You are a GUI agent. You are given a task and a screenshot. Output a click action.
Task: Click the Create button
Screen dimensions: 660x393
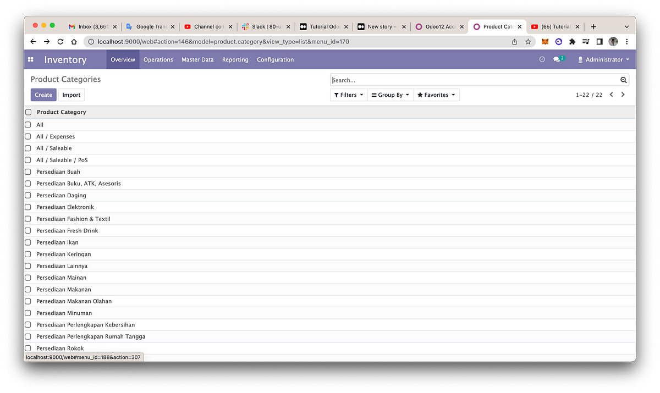click(43, 95)
